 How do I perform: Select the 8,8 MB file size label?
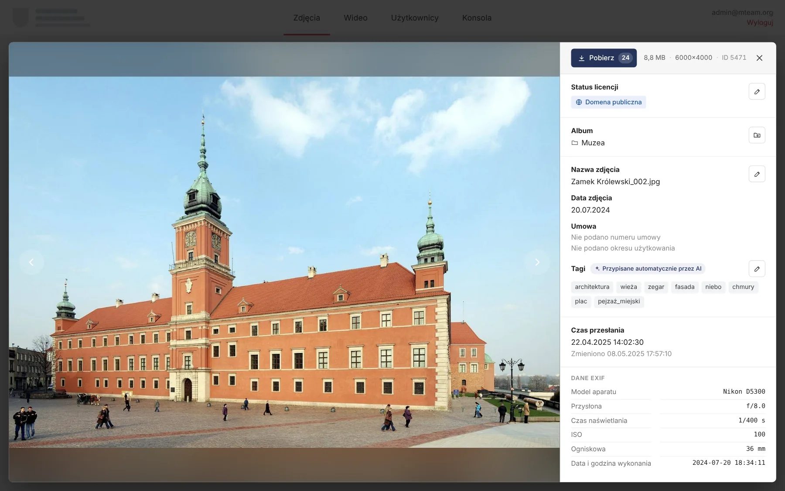coord(655,58)
